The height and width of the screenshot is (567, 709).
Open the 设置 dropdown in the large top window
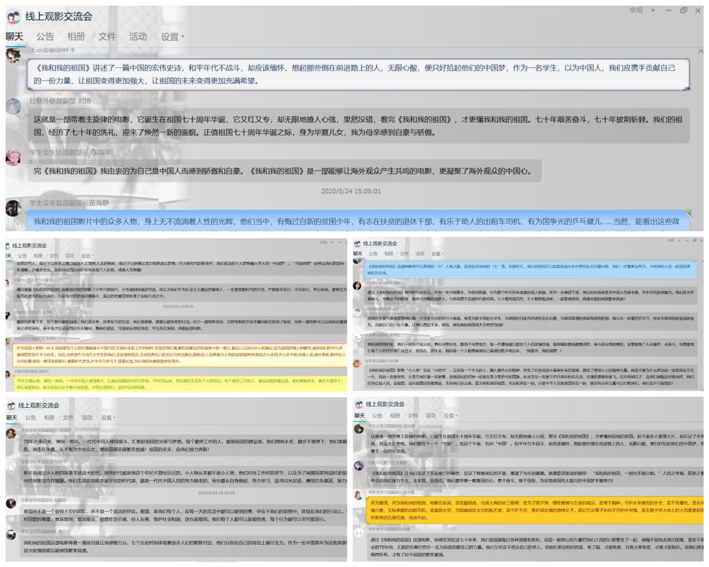173,37
